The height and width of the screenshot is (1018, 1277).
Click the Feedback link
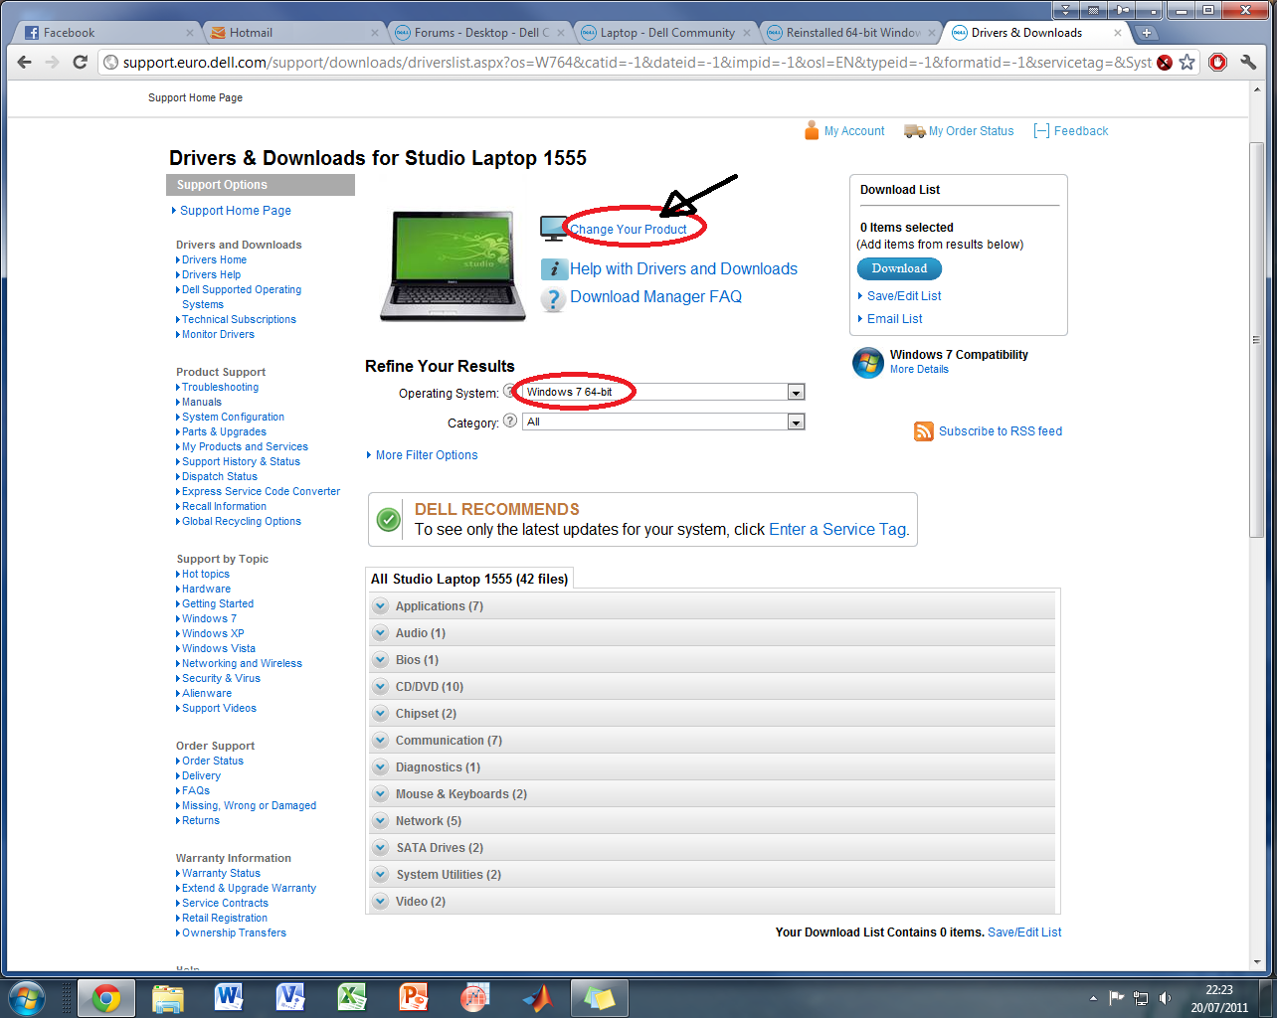[1081, 131]
